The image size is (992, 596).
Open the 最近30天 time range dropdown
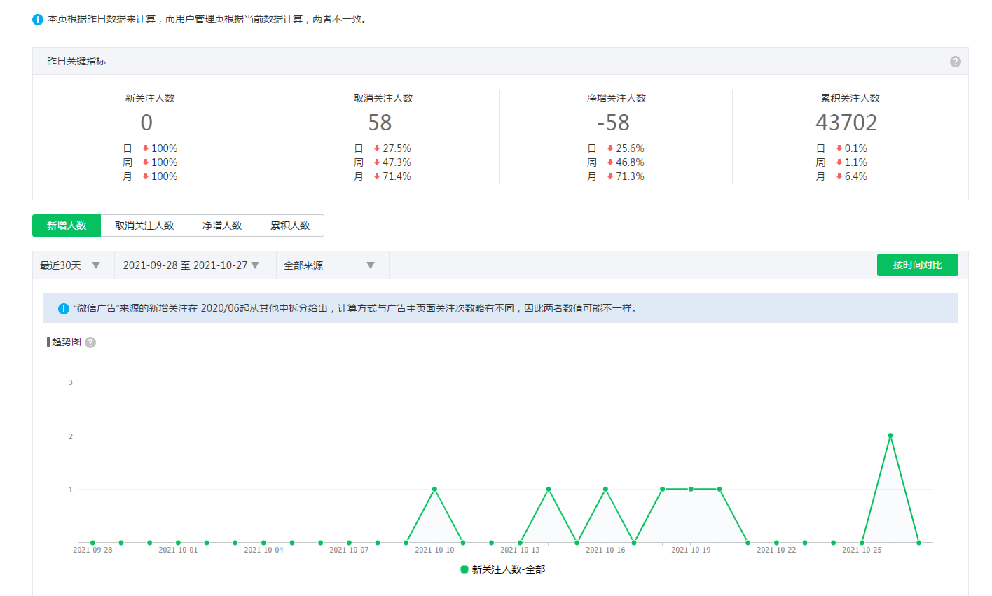70,265
